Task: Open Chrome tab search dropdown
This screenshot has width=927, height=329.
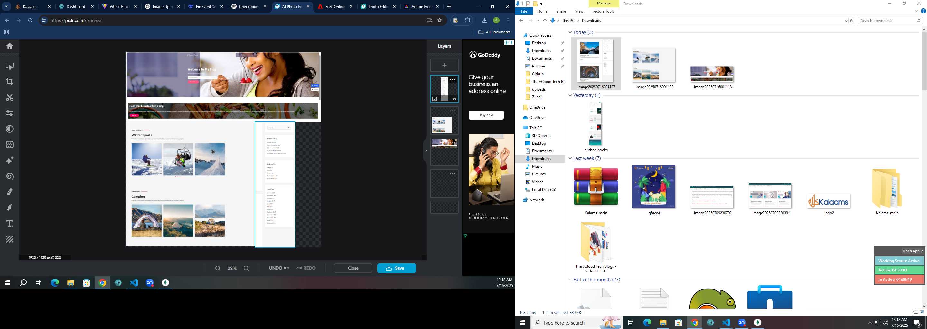Action: [x=6, y=6]
